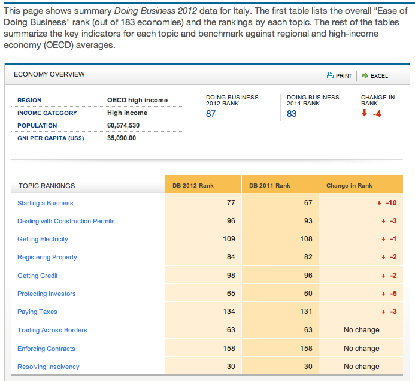Screen dimensions: 415x381
Task: Click the overall 2012 rank value 87
Action: (211, 114)
